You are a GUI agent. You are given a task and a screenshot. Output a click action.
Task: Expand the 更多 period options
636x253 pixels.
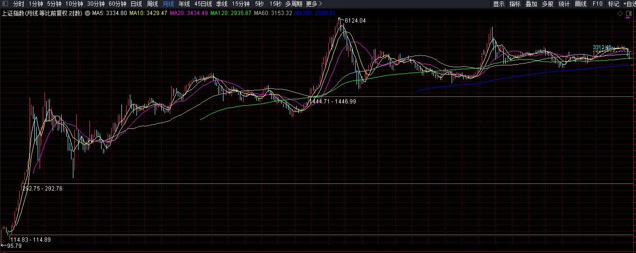pos(314,4)
